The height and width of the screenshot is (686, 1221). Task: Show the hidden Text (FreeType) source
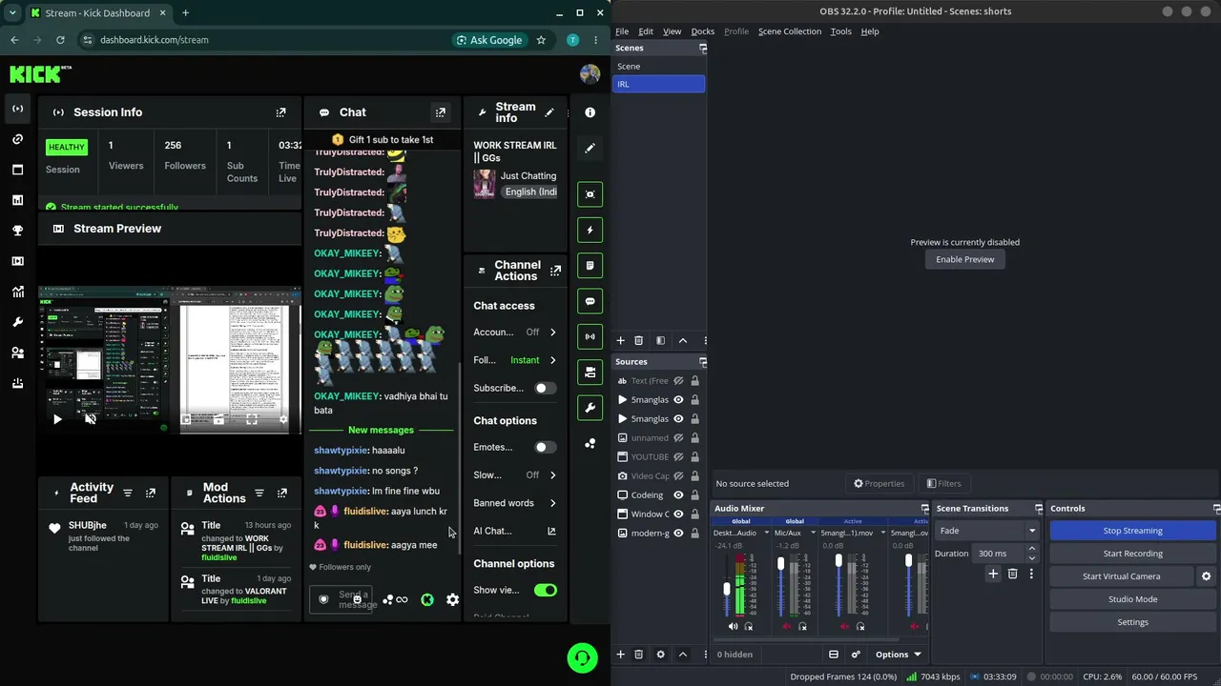tap(679, 381)
